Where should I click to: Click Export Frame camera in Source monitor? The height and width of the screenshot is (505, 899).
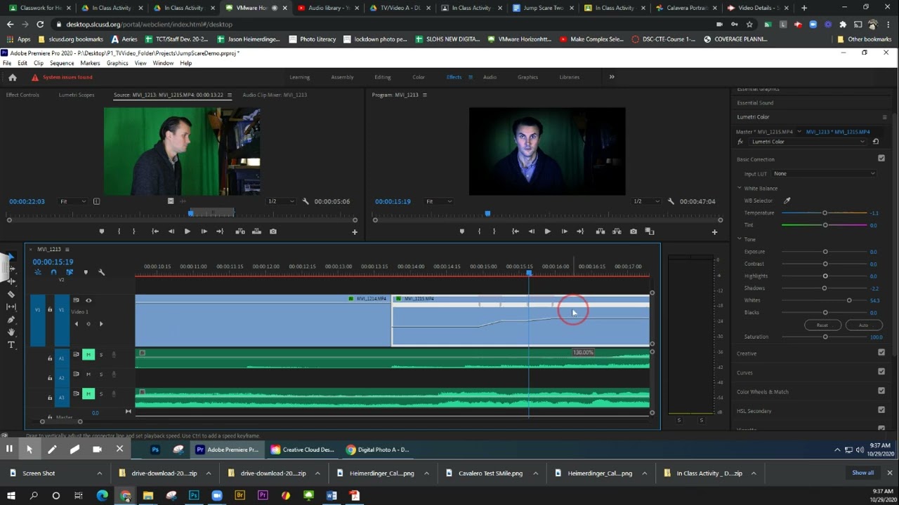(273, 231)
